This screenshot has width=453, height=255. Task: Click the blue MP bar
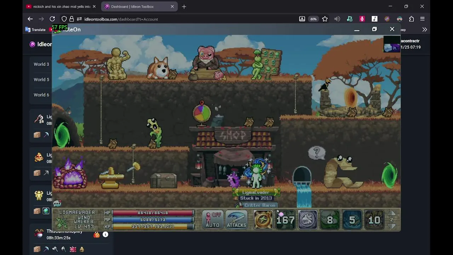tap(153, 220)
